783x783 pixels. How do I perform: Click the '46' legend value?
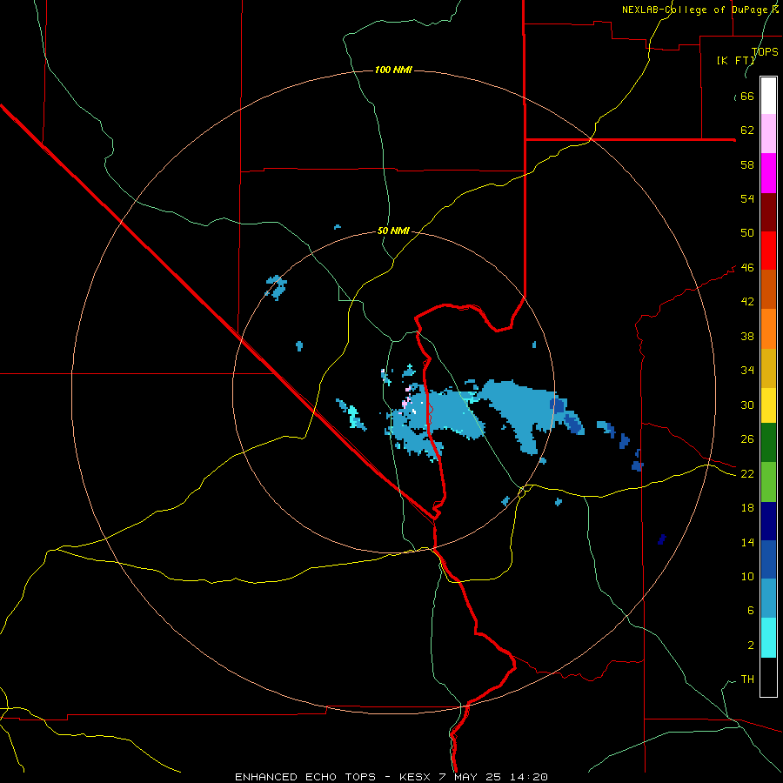point(747,267)
